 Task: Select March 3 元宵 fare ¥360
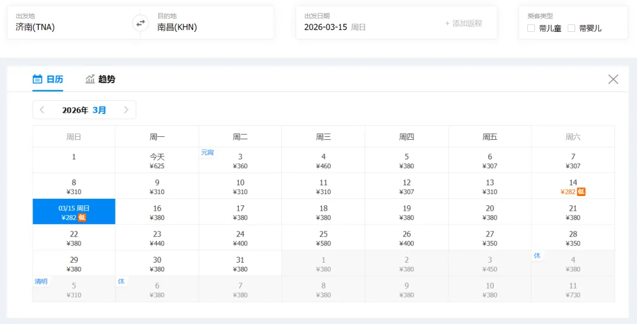240,160
